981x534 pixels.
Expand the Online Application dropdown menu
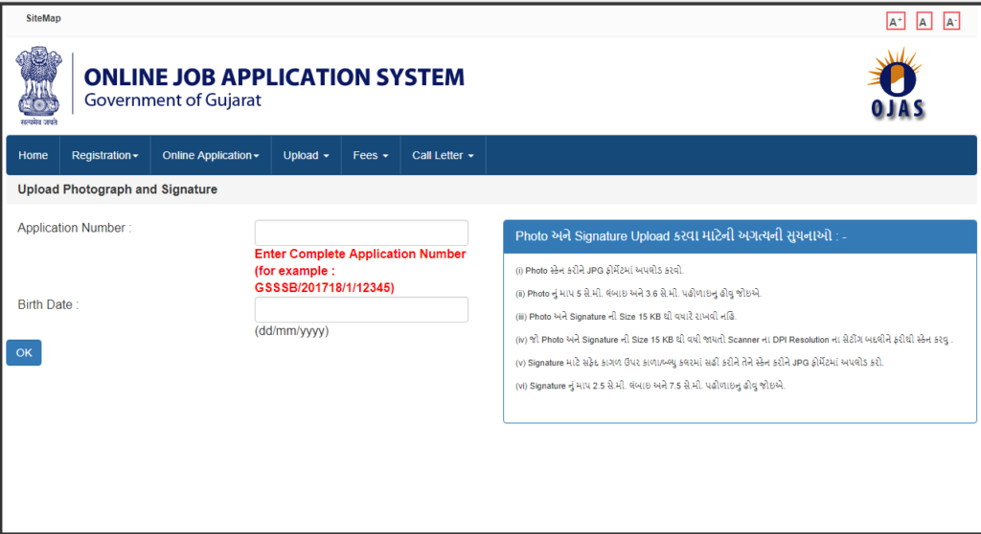[x=211, y=155]
